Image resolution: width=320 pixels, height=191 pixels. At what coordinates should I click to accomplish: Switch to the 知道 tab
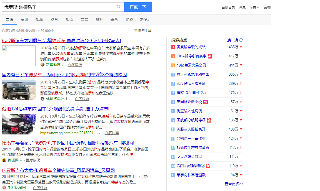69,19
